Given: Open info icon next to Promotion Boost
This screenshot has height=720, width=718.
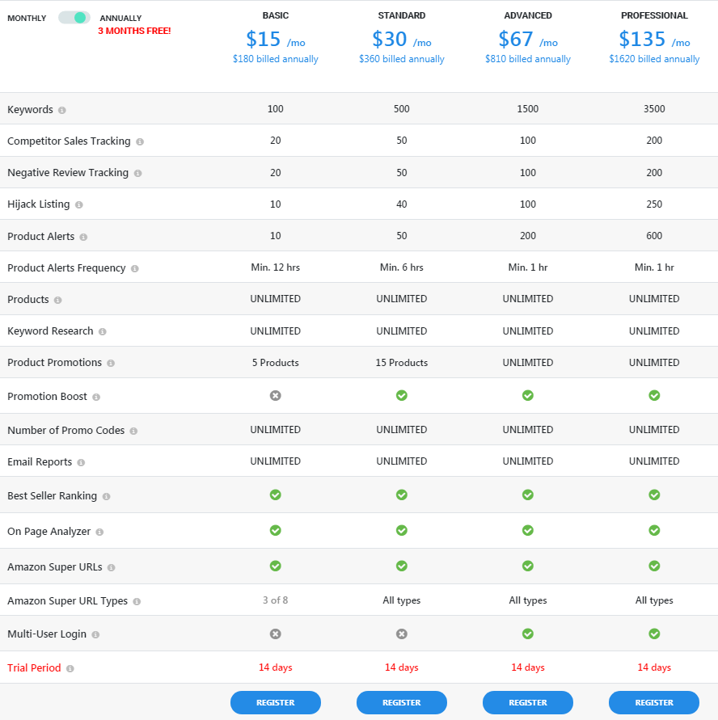Looking at the screenshot, I should (x=96, y=398).
